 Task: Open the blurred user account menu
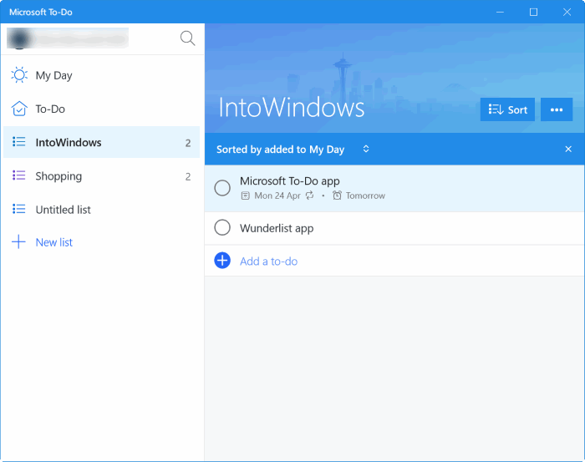coord(69,38)
